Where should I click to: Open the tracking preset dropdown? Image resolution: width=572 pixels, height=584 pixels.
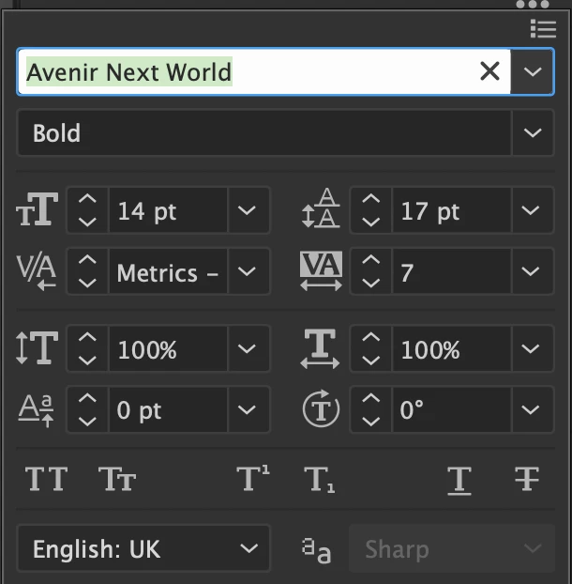[x=531, y=271]
